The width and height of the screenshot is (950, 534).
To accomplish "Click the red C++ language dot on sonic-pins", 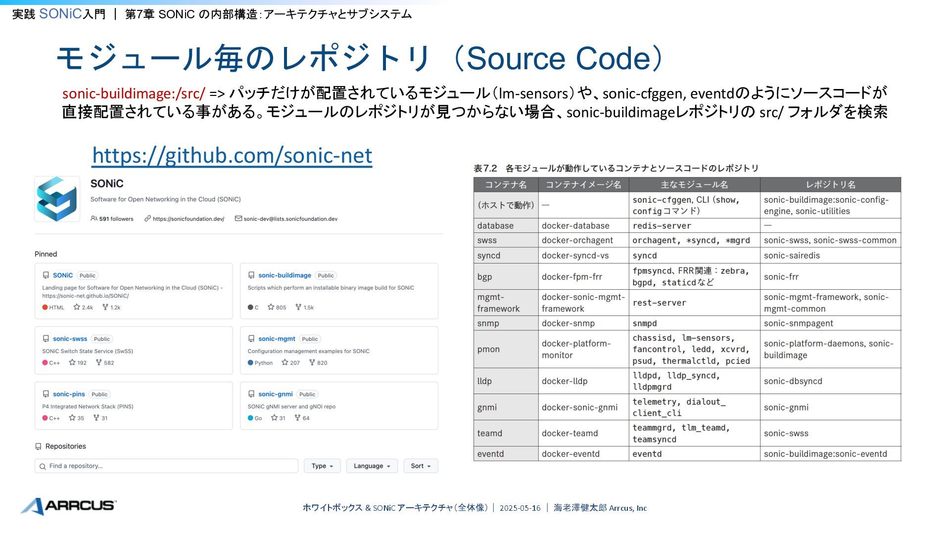I will pyautogui.click(x=45, y=418).
